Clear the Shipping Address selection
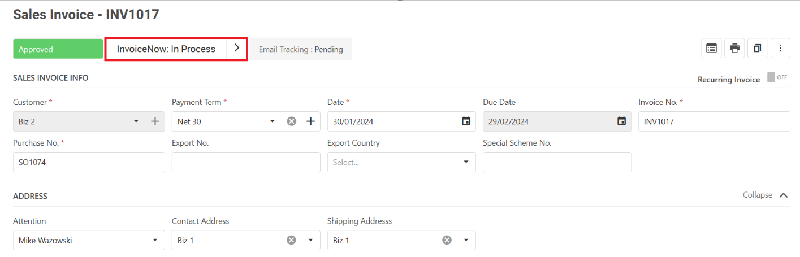Viewport: 800px width, 257px height. [447, 240]
